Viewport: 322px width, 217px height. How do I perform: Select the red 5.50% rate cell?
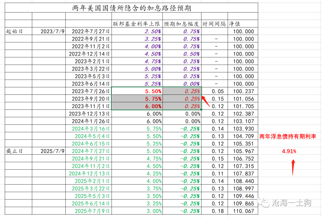(137, 91)
